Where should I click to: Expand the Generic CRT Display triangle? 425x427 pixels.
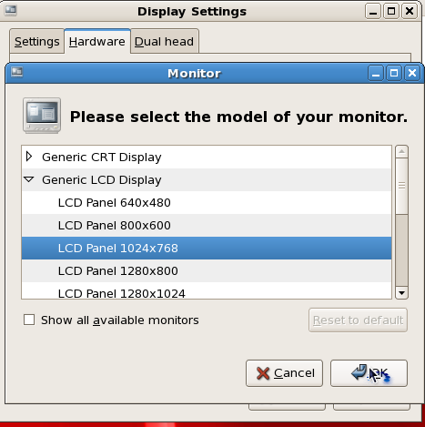pos(29,157)
